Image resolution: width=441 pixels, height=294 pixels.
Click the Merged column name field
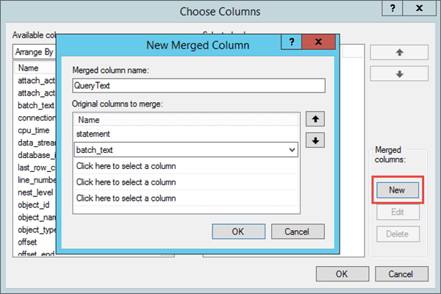[x=198, y=85]
